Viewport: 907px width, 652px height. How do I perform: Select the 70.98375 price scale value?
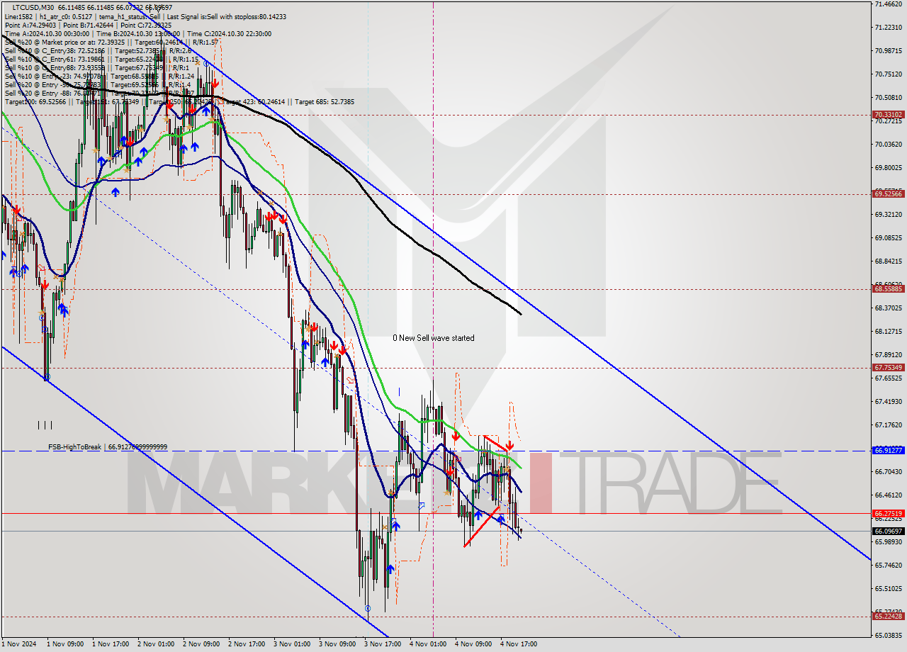(888, 51)
